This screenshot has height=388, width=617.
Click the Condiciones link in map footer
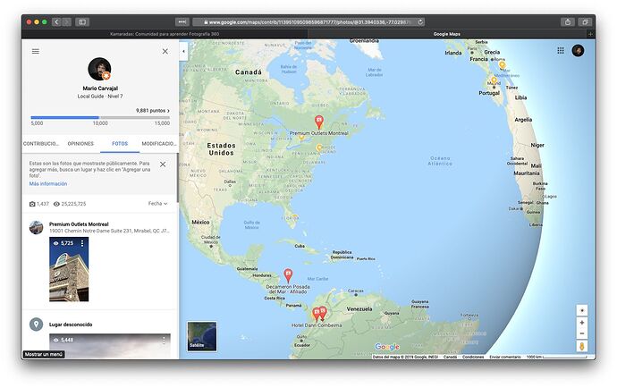473,357
